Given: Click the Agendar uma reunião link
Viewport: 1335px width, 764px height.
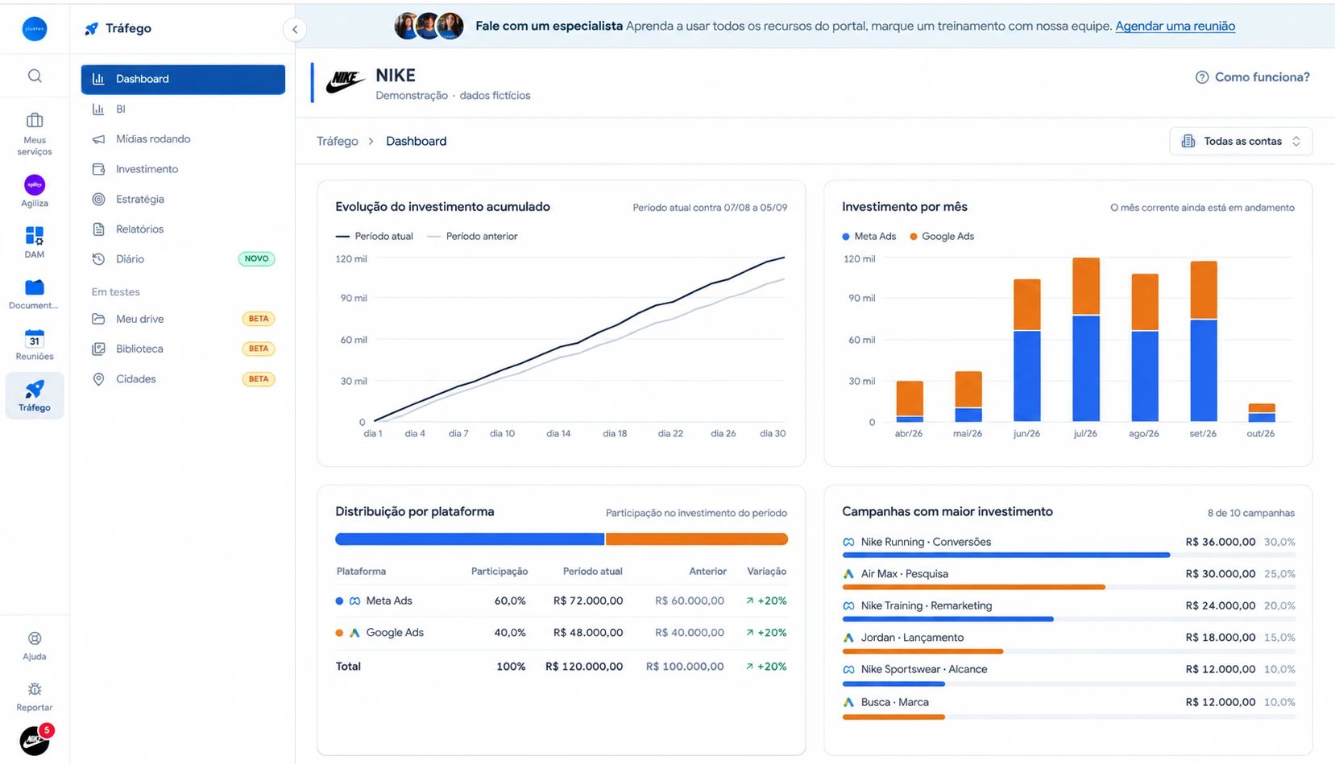Looking at the screenshot, I should pyautogui.click(x=1175, y=26).
